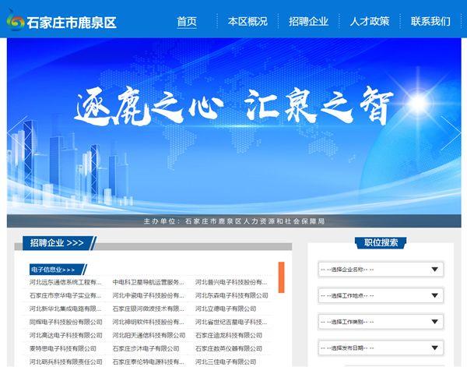Open company link 河北立德电子有限公司
The height and width of the screenshot is (367, 467).
[x=226, y=309]
